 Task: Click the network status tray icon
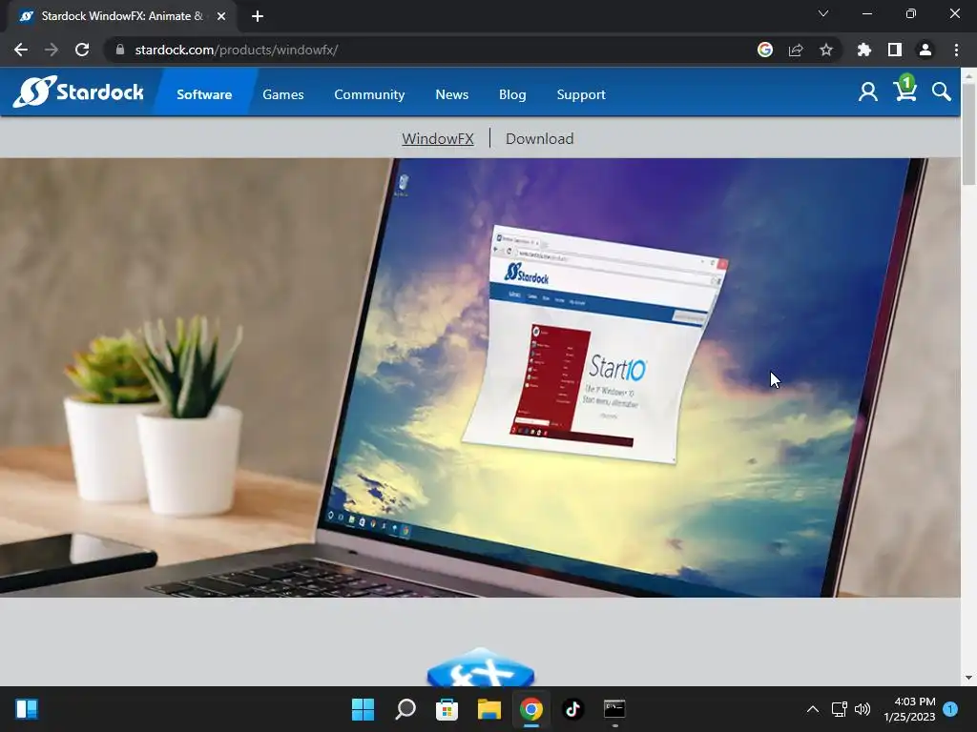coord(839,709)
